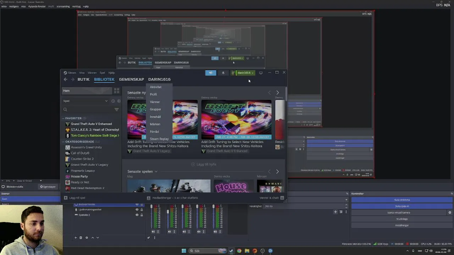
Task: Click Starta virtuell kamera button
Action: tap(399, 212)
